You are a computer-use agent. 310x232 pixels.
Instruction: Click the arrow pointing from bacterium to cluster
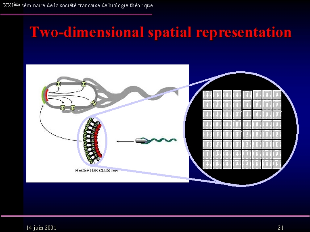click(124, 141)
